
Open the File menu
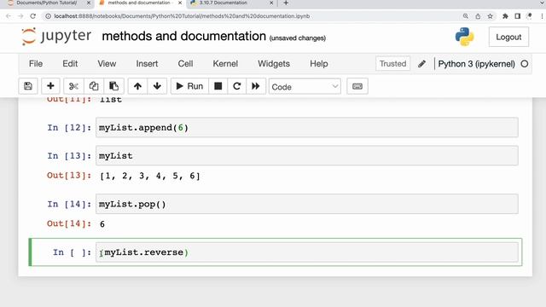point(36,64)
